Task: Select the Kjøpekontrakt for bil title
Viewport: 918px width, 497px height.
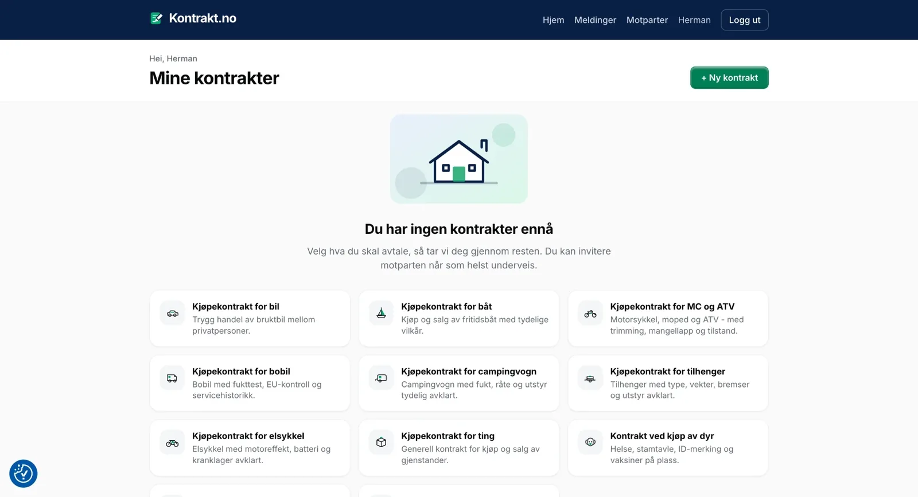Action: pyautogui.click(x=236, y=307)
